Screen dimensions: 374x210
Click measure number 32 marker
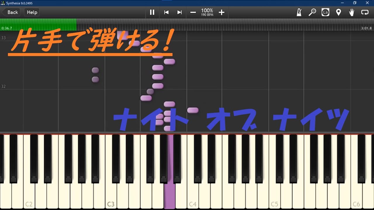(4, 87)
